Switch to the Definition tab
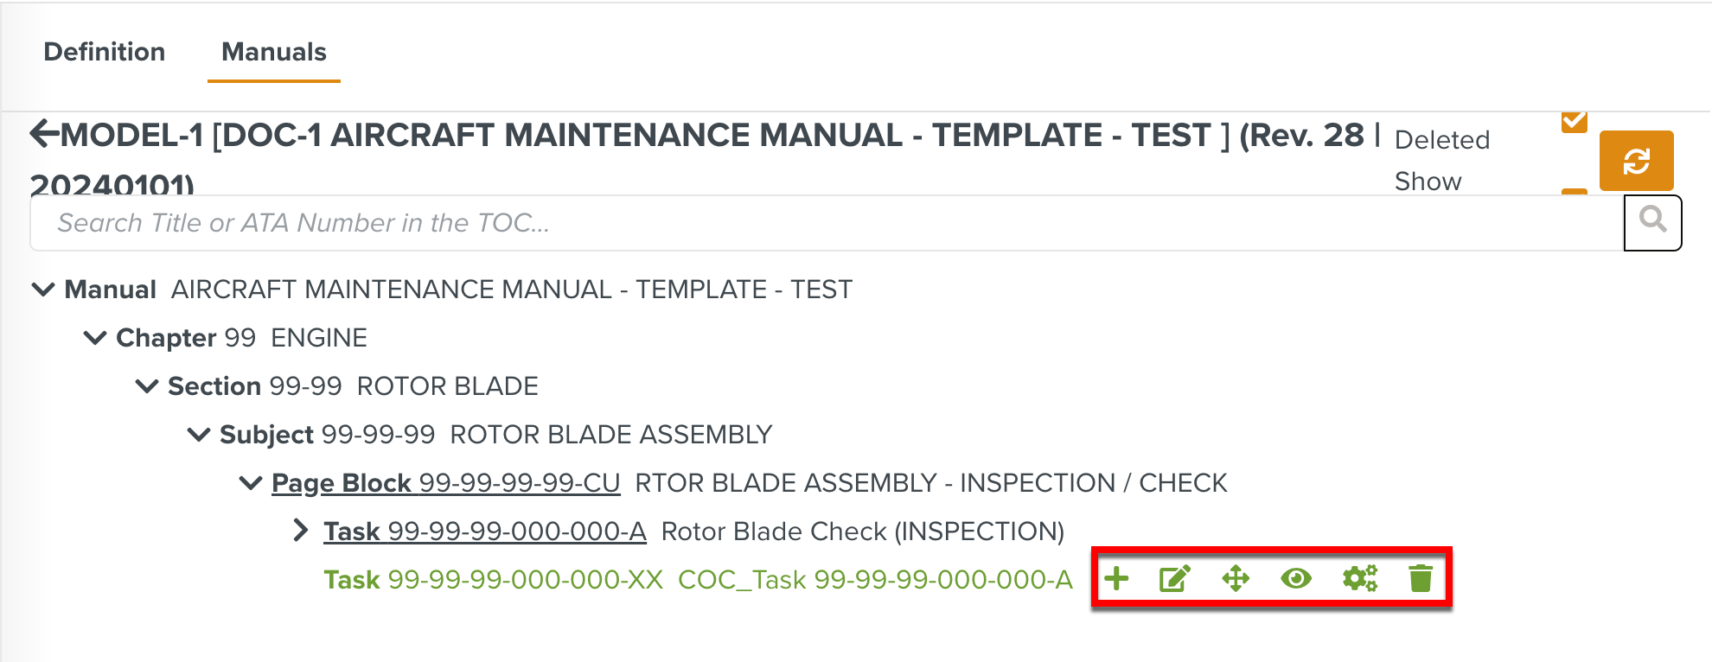The height and width of the screenshot is (662, 1712). coord(104,52)
